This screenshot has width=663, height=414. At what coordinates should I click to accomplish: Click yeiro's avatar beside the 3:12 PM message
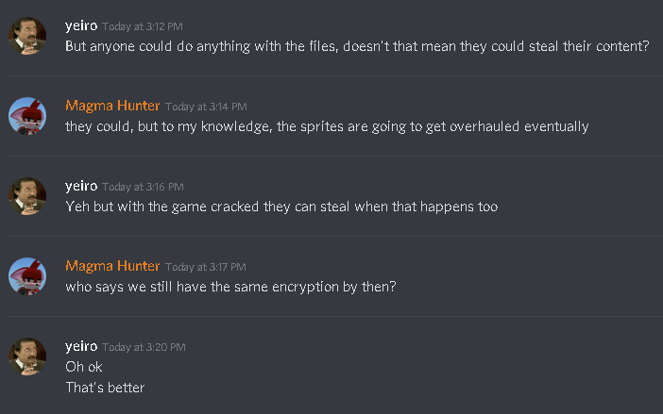[x=27, y=36]
